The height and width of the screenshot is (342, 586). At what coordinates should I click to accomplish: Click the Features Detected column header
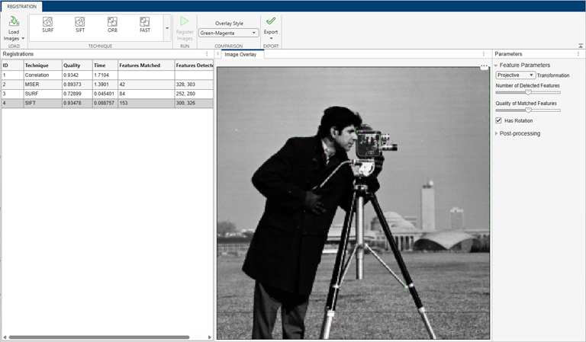coord(194,66)
